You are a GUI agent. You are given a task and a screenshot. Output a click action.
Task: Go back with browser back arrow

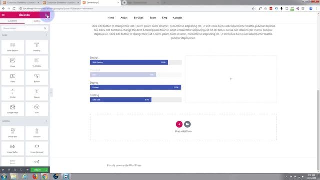click(x=3, y=9)
